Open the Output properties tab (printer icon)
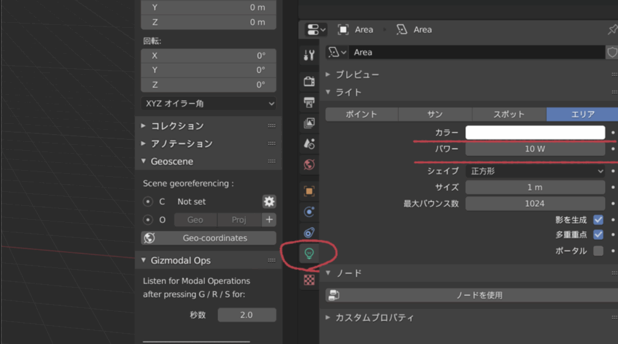Viewport: 618px width, 344px height. 309,102
